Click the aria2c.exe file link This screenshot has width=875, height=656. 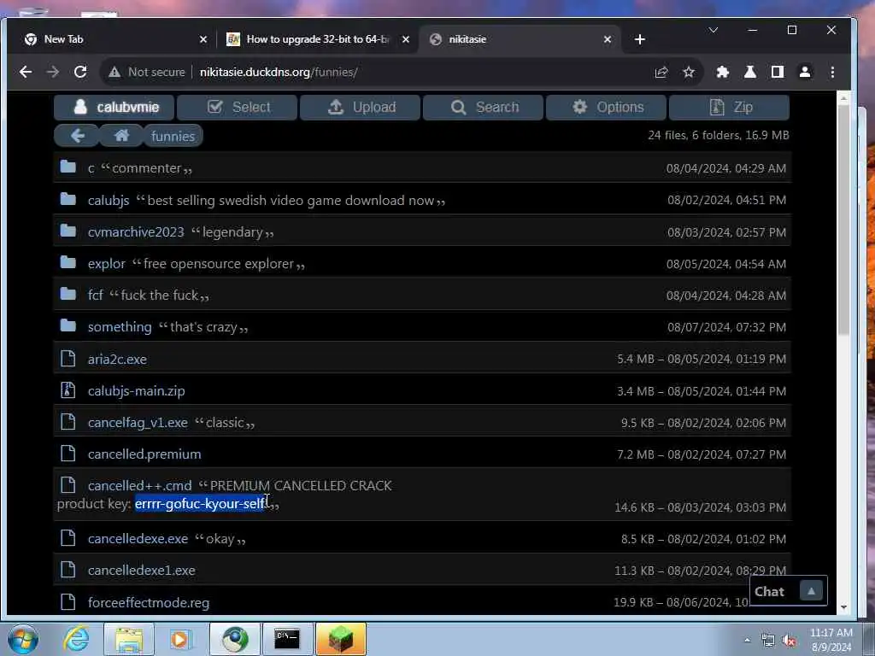coord(117,360)
